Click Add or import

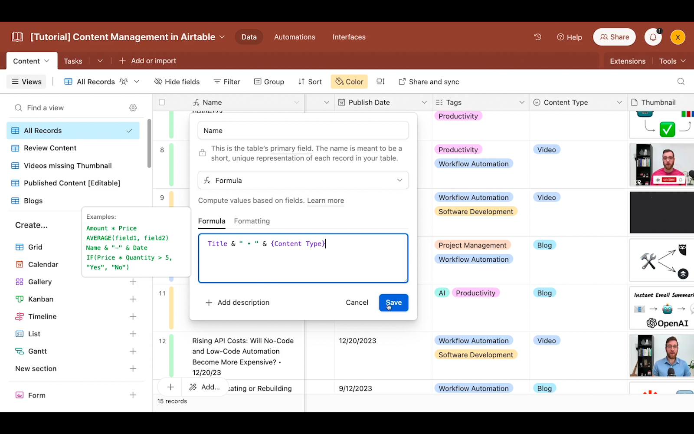(x=147, y=61)
